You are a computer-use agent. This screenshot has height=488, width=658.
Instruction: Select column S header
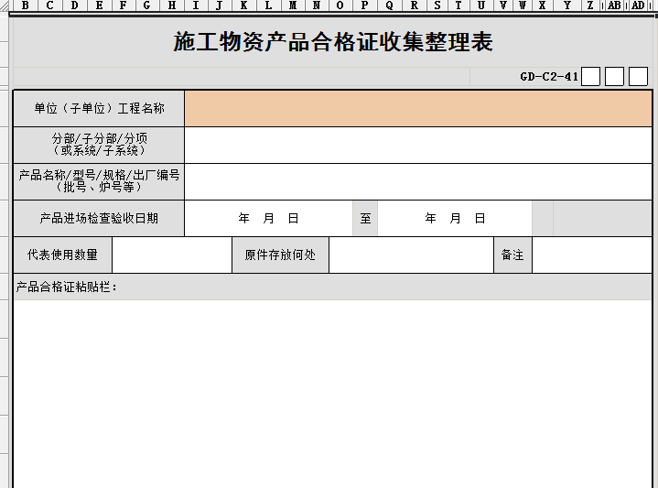coord(437,5)
